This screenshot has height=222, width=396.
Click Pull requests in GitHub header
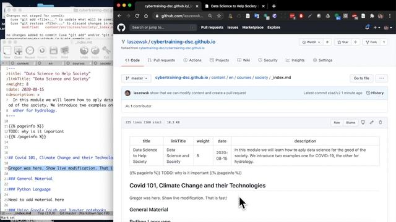pos(212,27)
